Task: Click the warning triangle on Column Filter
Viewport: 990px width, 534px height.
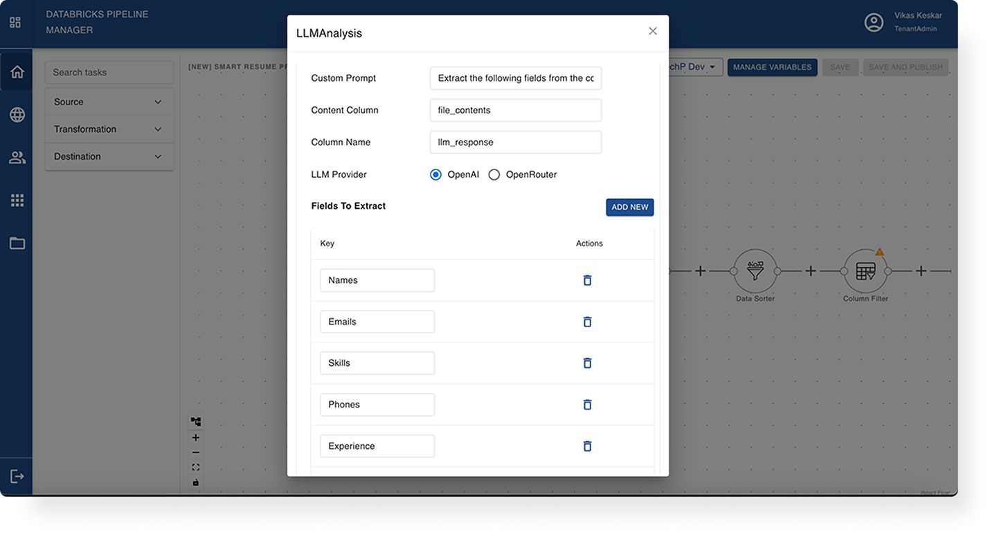Action: coord(879,252)
